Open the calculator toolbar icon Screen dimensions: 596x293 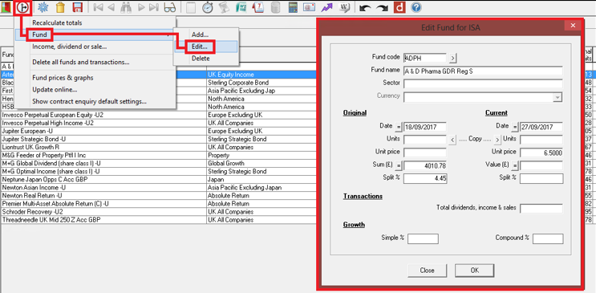click(x=293, y=7)
